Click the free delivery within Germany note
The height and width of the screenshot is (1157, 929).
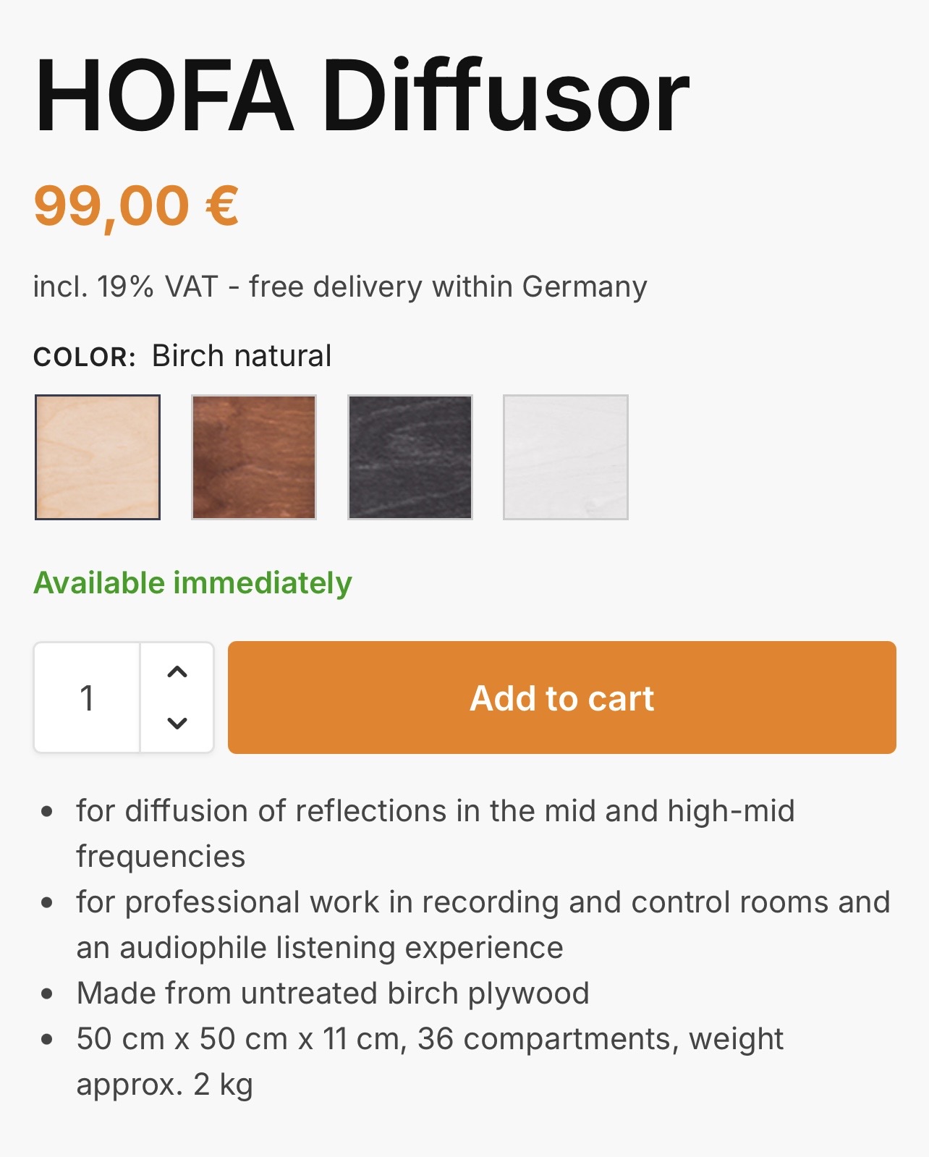point(448,287)
